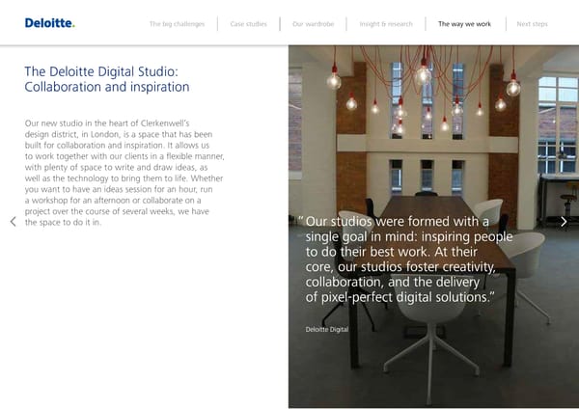Click the green dot in Deloitte logo
579x409 pixels.
73,26
